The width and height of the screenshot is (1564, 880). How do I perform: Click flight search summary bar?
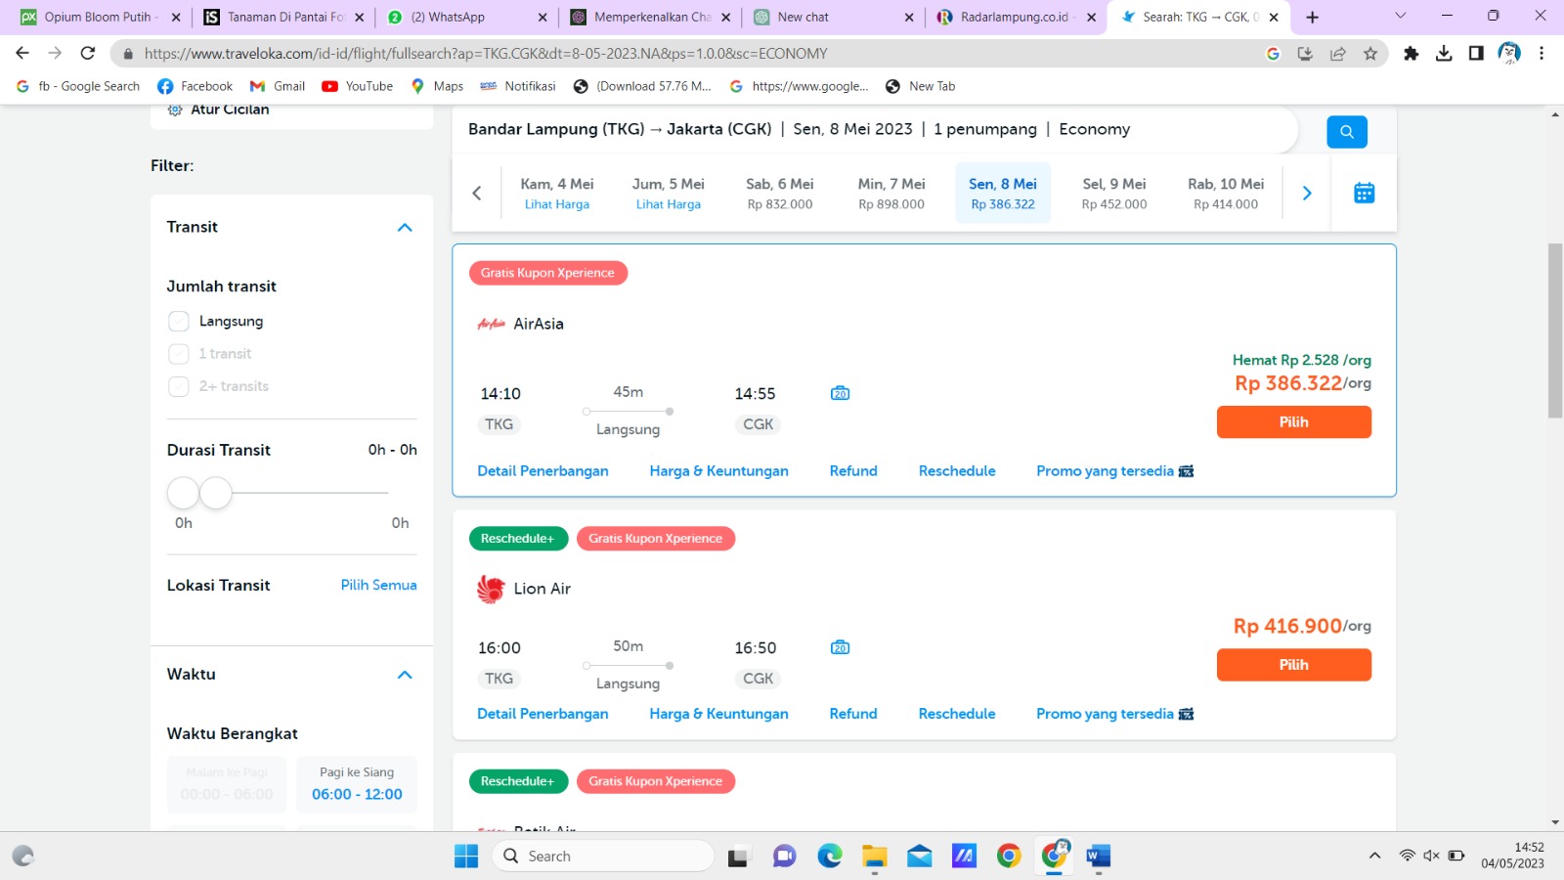875,129
